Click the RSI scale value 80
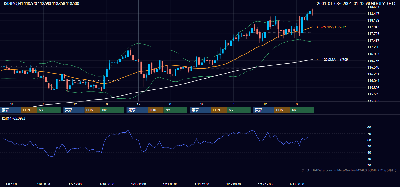The height and width of the screenshot is (187, 400). 369,127
